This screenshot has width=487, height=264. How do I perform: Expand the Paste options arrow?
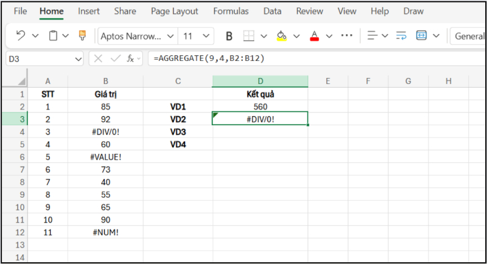pos(65,36)
